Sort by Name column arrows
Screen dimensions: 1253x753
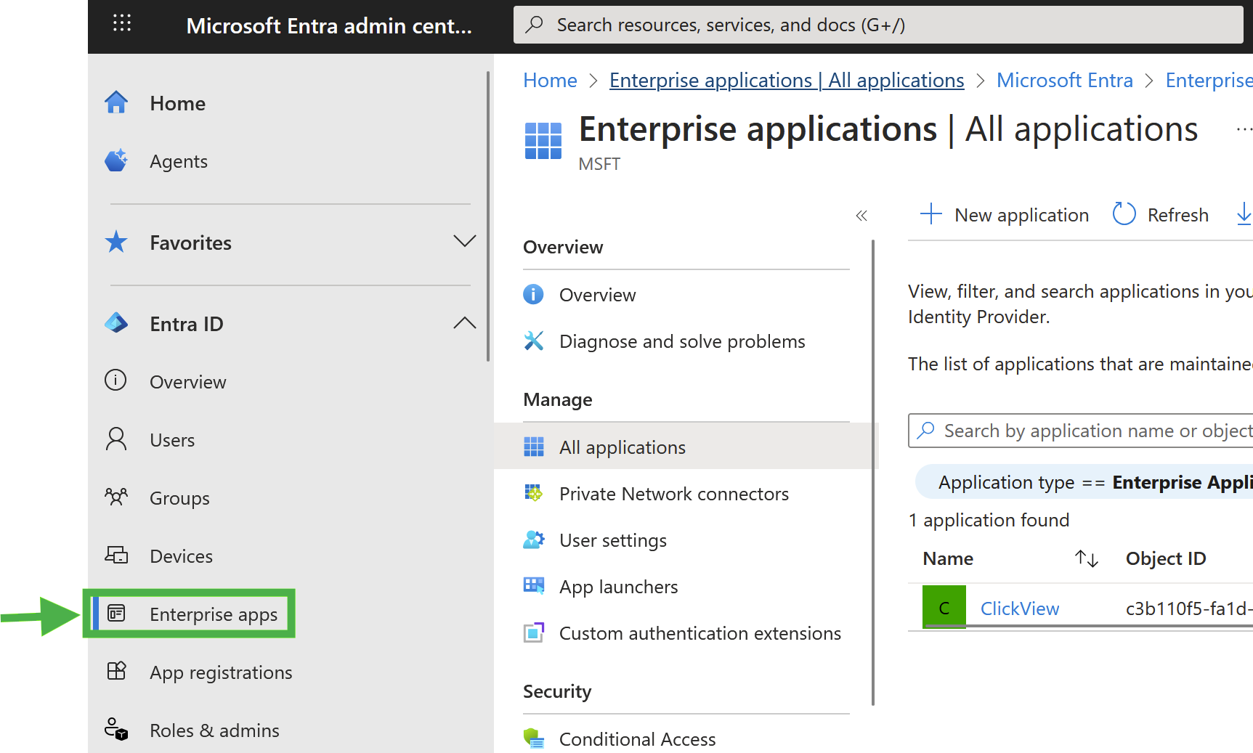pyautogui.click(x=1087, y=558)
